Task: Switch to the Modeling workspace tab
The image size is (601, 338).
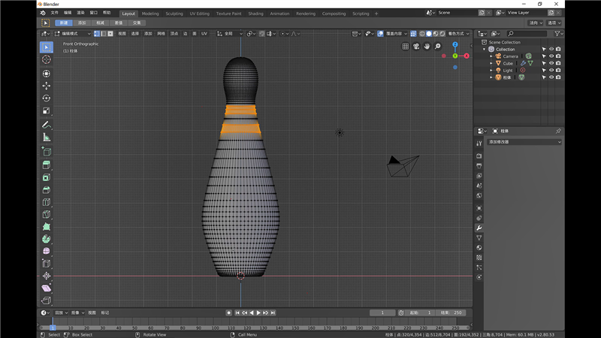Action: click(150, 14)
